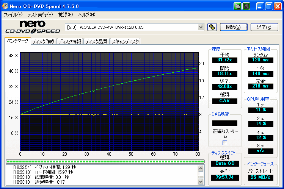284x189 pixels.
Task: Click the green progress bar below the graph
Action: click(x=108, y=162)
